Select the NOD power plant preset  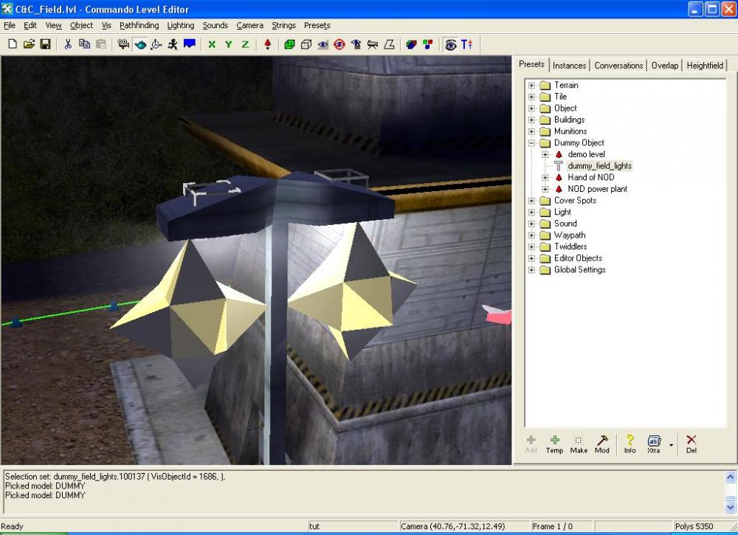[597, 189]
